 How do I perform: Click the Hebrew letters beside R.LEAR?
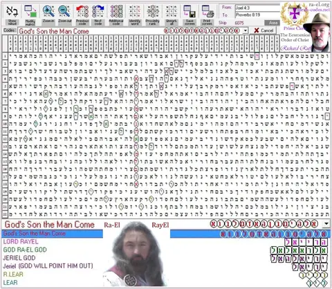click(x=313, y=274)
